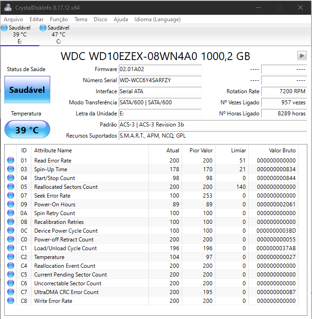The height and width of the screenshot is (319, 312).
Task: Click raw value 0000000003BD
Action: 276,230
